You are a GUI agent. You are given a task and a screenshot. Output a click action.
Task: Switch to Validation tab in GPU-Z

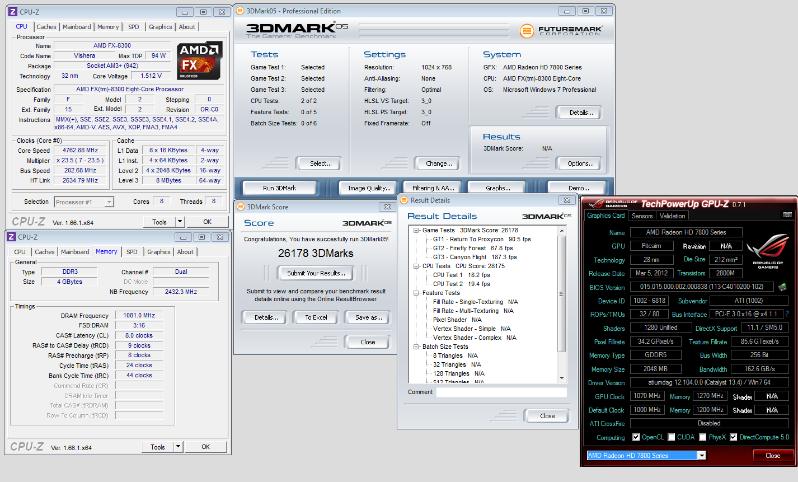[672, 216]
